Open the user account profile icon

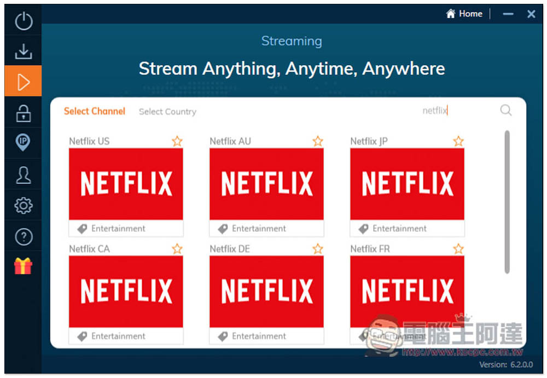(x=24, y=175)
